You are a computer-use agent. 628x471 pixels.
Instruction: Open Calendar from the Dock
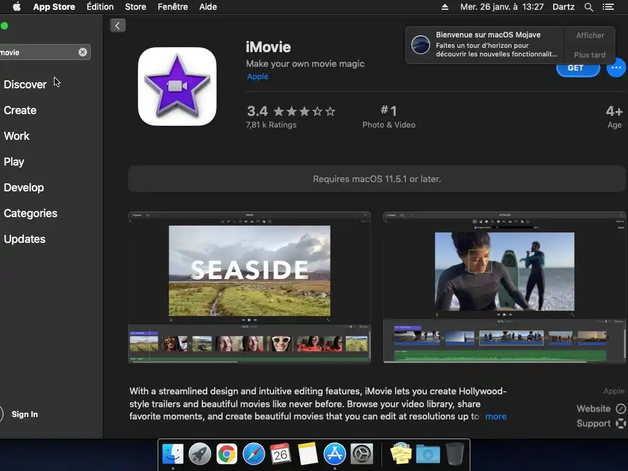pyautogui.click(x=280, y=454)
